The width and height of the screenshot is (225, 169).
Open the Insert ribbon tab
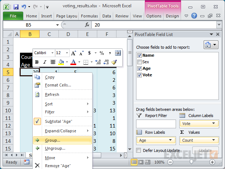46,16
